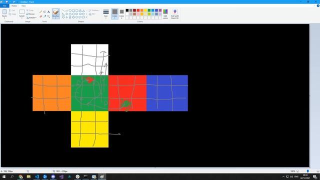Choose the Rounded rectangle shape

[76, 10]
